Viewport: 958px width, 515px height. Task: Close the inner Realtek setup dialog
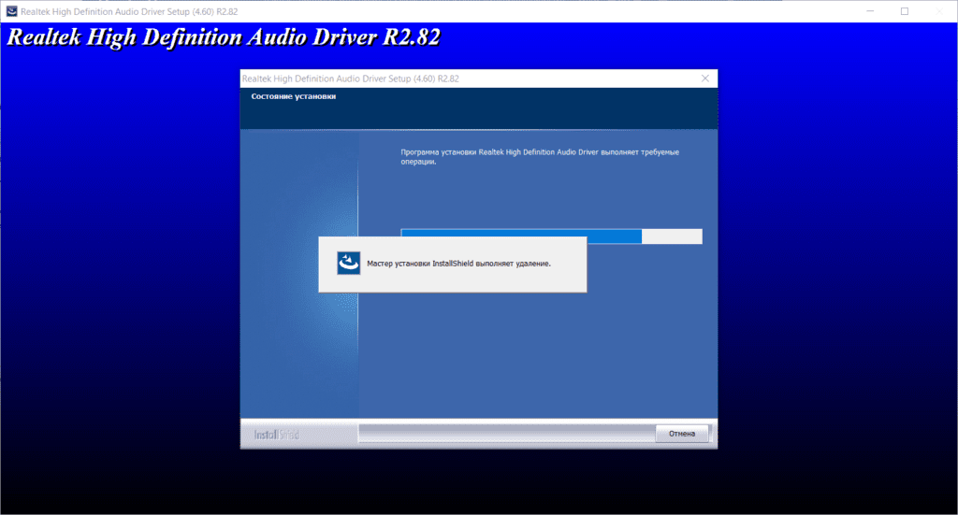[705, 79]
